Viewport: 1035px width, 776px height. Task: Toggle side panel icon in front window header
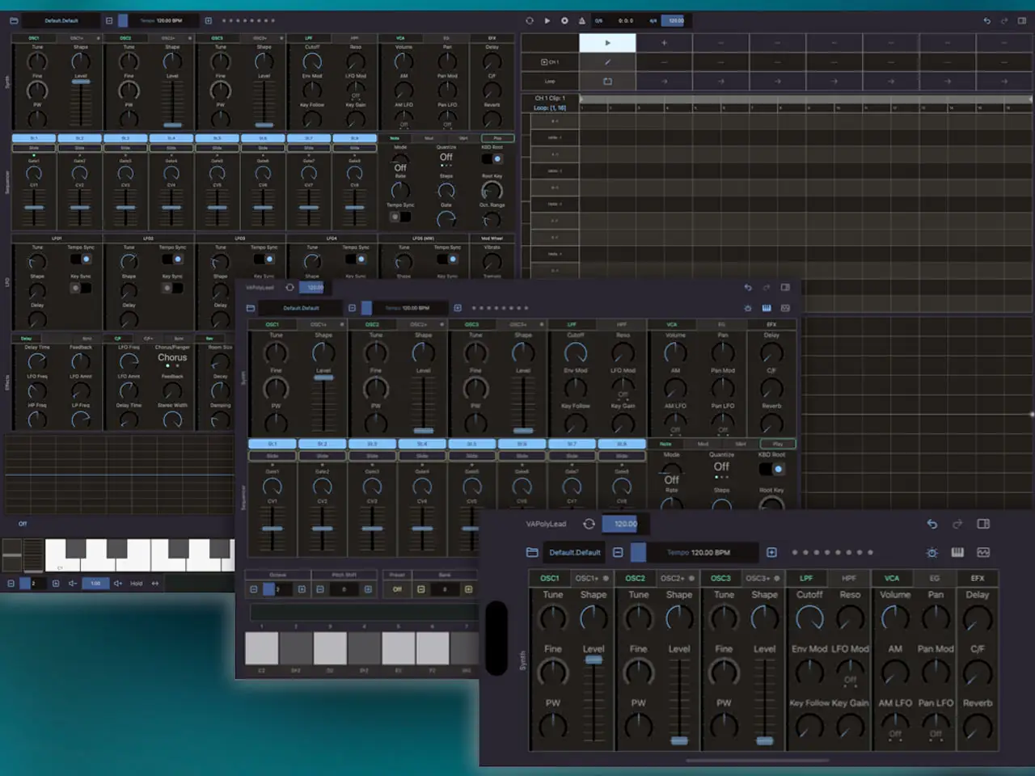(984, 524)
